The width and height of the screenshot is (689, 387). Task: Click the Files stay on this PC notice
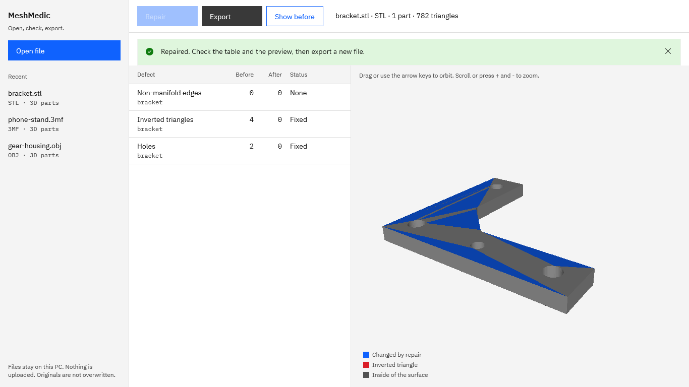tap(62, 371)
